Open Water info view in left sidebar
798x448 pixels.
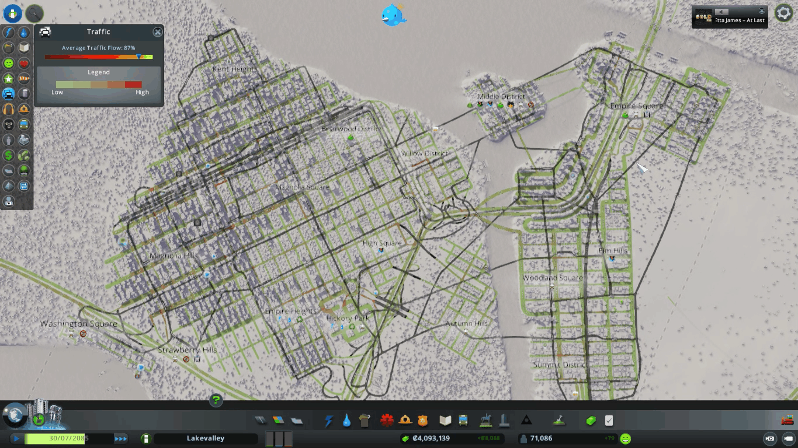click(24, 33)
